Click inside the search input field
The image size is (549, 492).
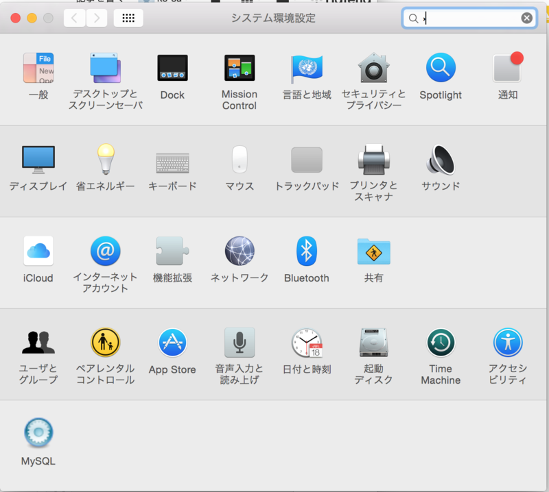click(467, 18)
